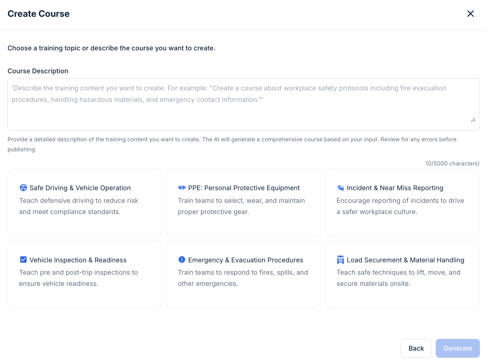Click the Load Securement truck icon

(340, 260)
